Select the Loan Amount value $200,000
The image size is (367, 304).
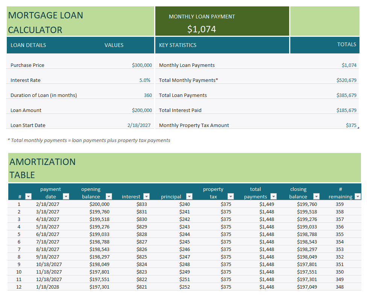click(x=142, y=110)
